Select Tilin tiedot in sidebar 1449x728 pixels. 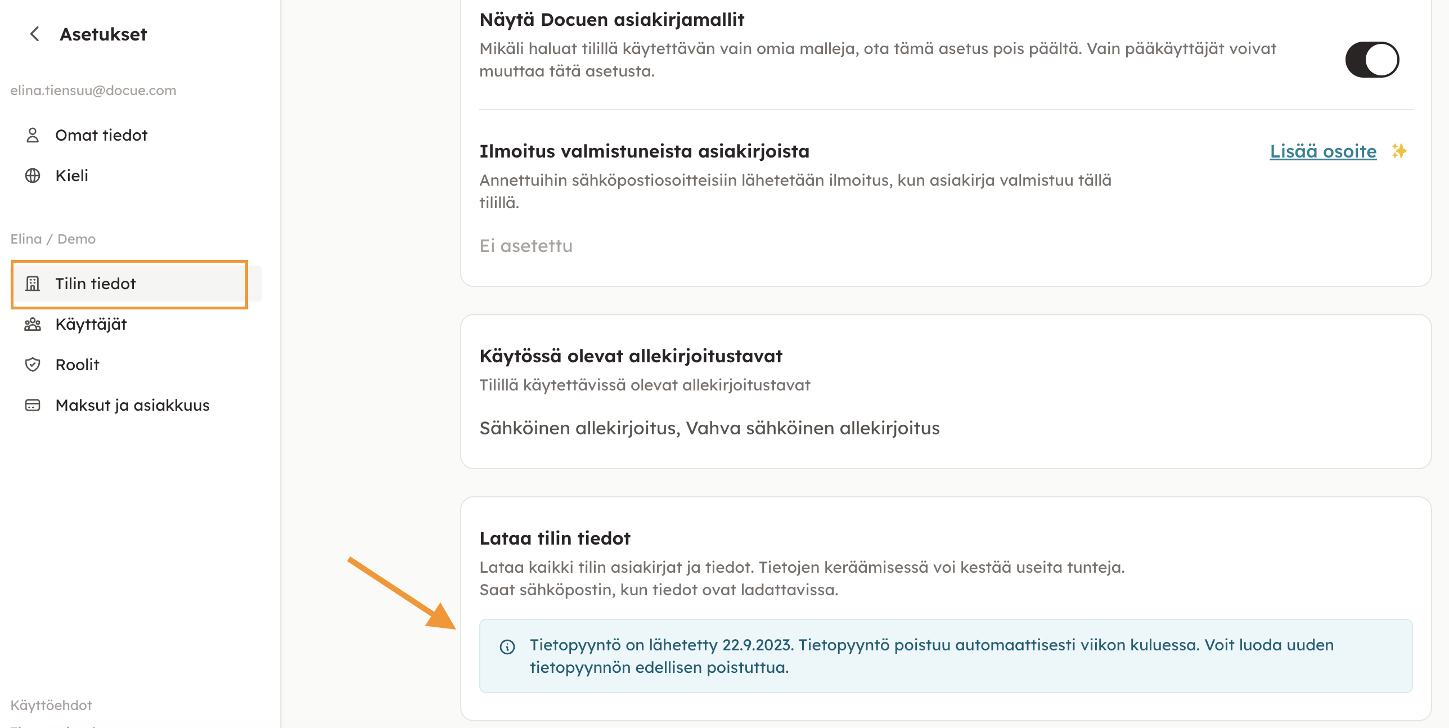96,284
